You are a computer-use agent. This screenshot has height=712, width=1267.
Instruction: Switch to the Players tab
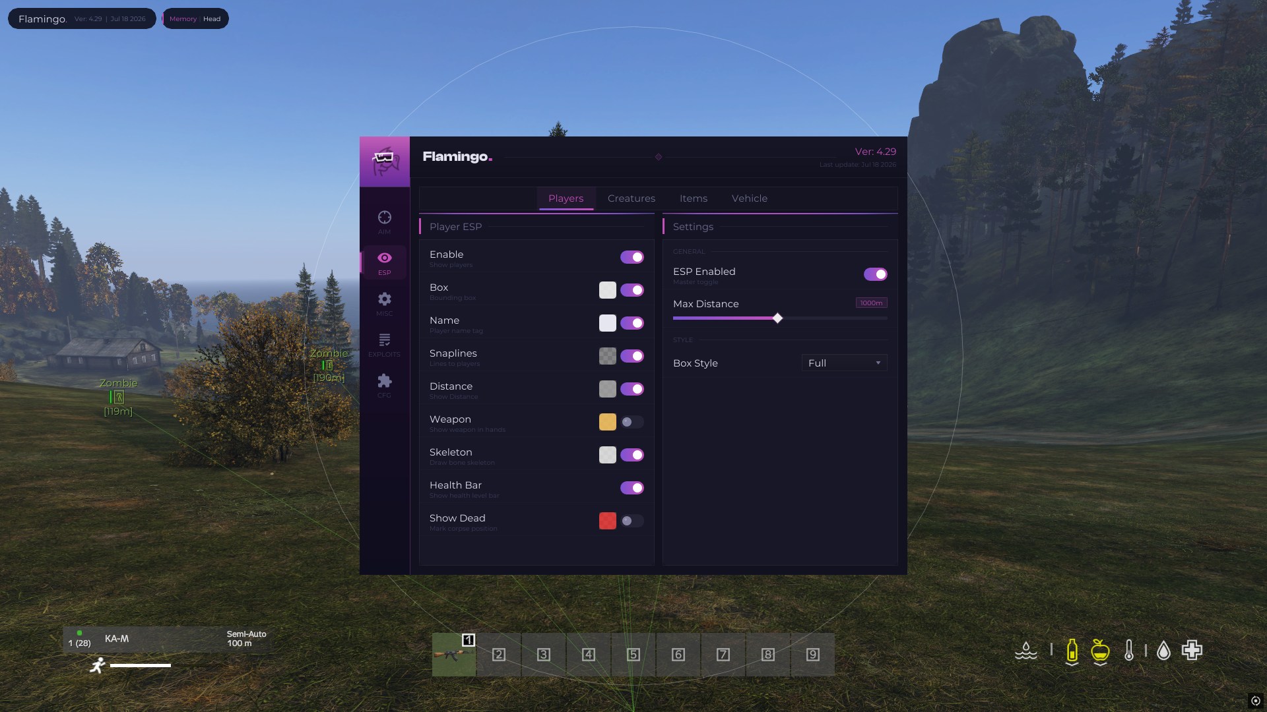click(566, 198)
